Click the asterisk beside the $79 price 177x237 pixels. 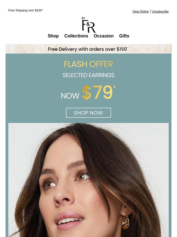[114, 87]
